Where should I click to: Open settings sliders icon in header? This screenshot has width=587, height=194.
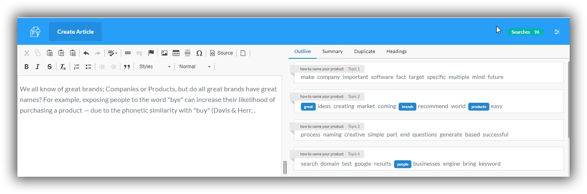point(557,32)
